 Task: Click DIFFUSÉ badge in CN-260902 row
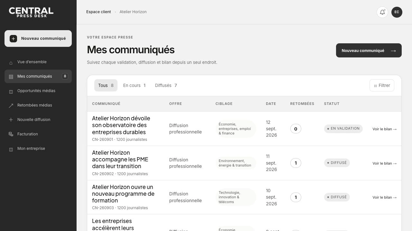click(337, 163)
